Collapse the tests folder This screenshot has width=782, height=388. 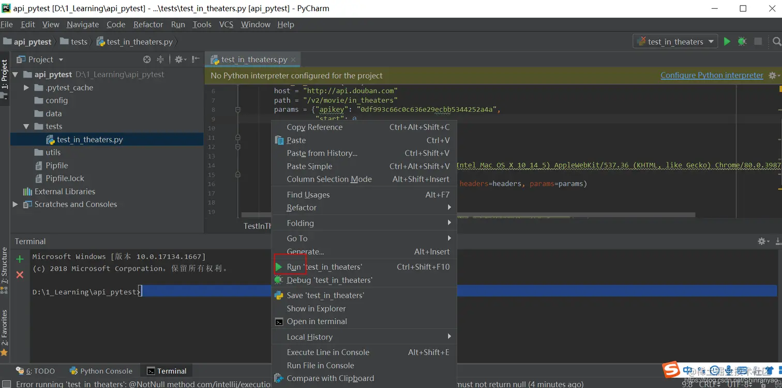point(26,126)
